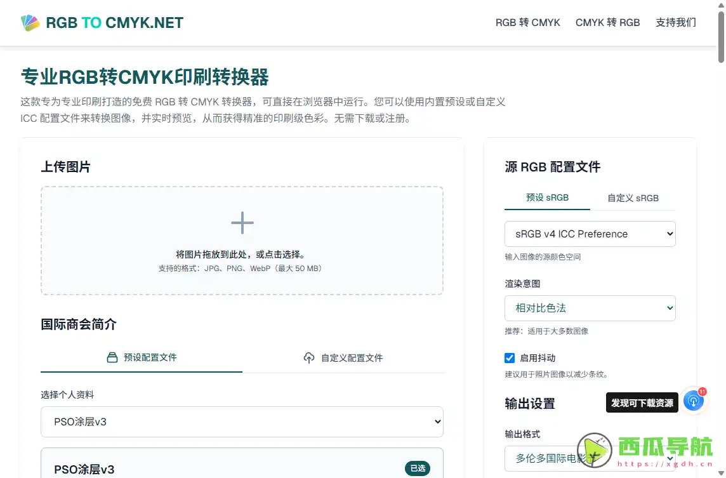
Task: Click the 发现可下载资源 tooltip button
Action: (642, 403)
